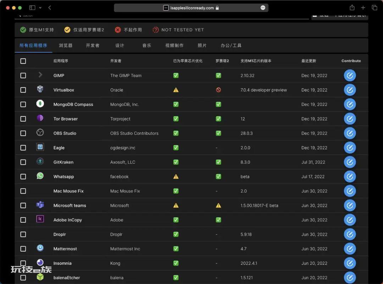This screenshot has height=284, width=383.
Task: Check the Whatsapp row checkbox
Action: pos(23,176)
